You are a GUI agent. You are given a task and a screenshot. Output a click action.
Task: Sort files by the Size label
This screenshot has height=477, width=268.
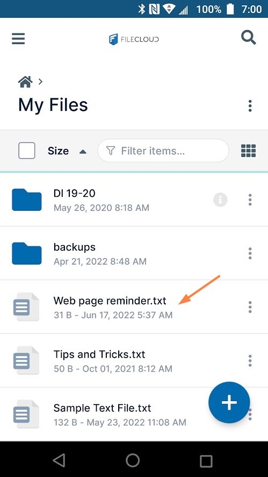[58, 151]
